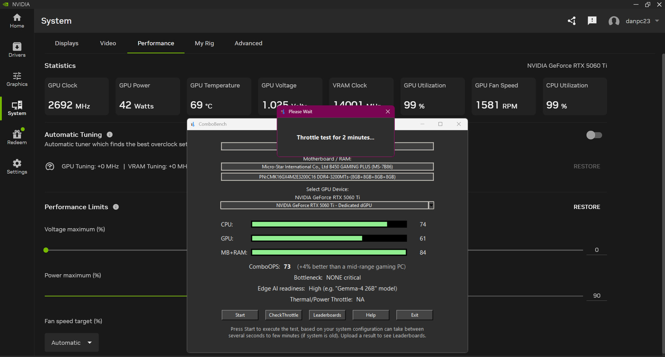Click RESTORE for Automatic Tuning
665x357 pixels.
pyautogui.click(x=587, y=166)
